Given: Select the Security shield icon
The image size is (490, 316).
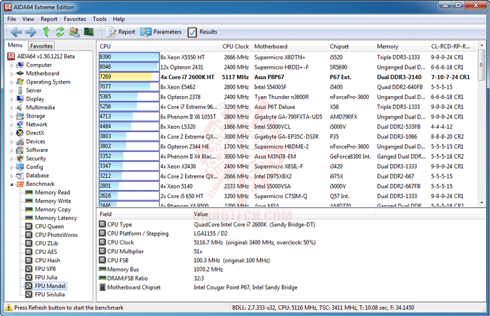Looking at the screenshot, I should pyautogui.click(x=20, y=158).
